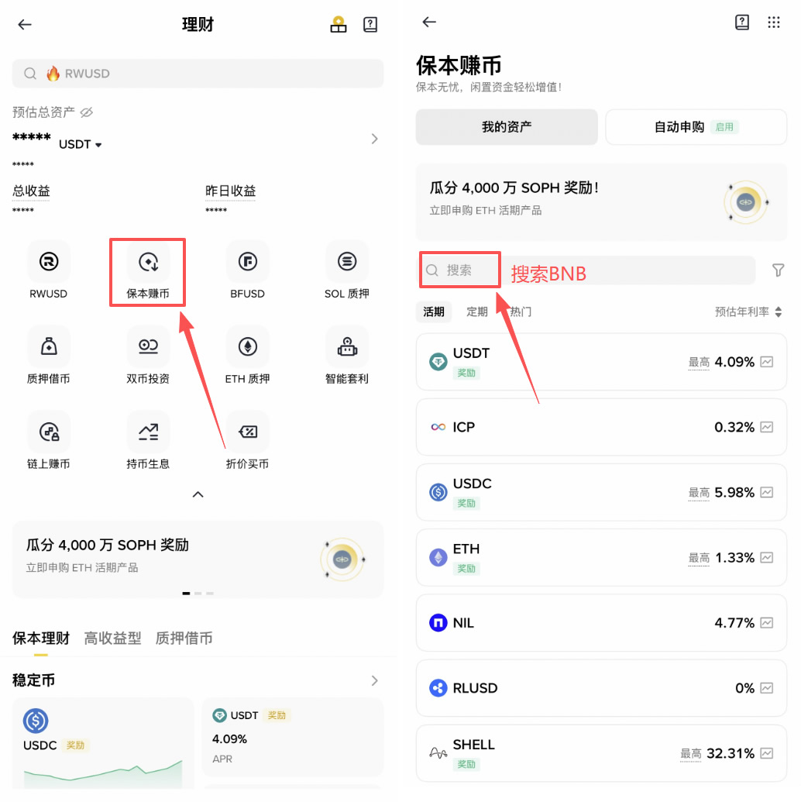This screenshot has width=801, height=802.
Task: Open the USDT row in coin list
Action: pyautogui.click(x=601, y=362)
